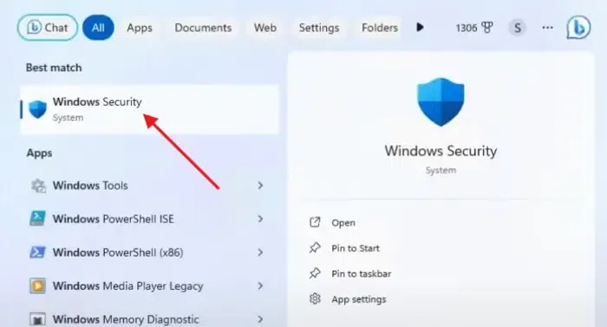Click the pin icon beside Pin to taskbar
607x327 pixels.
tap(315, 273)
